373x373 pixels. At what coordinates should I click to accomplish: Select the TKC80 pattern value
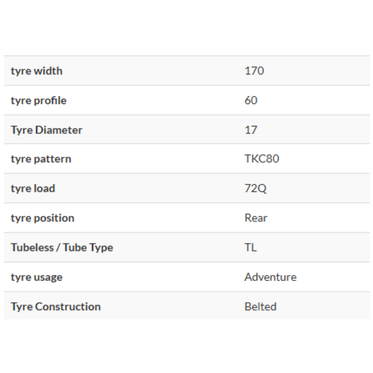pyautogui.click(x=262, y=159)
